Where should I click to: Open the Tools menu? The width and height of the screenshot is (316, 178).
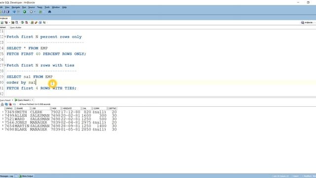point(47,7)
